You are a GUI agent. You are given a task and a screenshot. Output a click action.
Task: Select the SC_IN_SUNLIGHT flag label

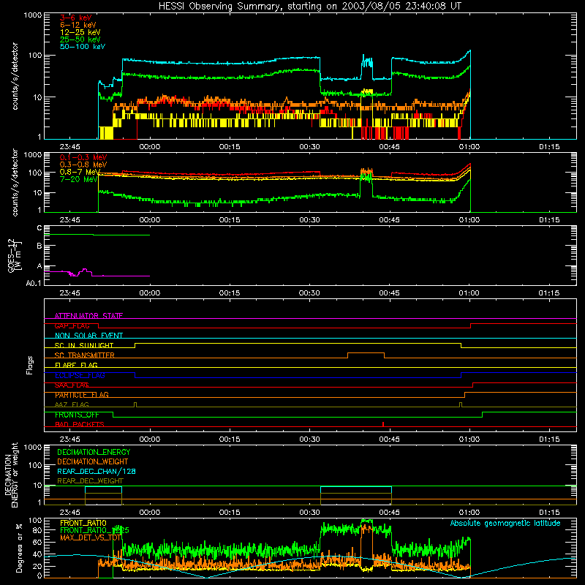[x=84, y=345]
